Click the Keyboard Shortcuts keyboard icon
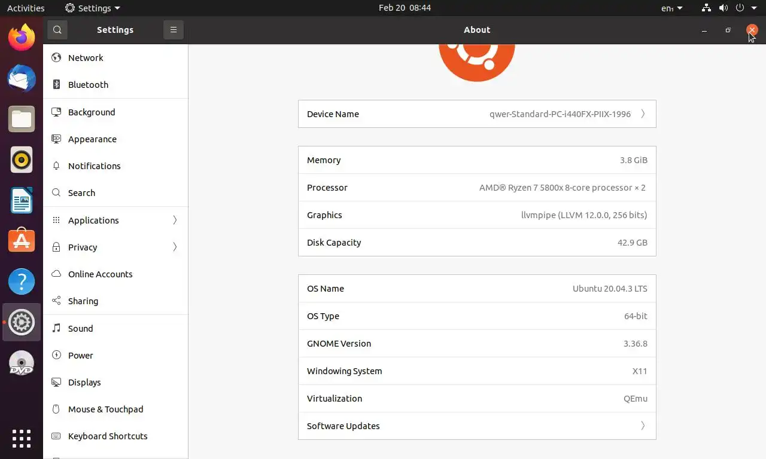 56,436
